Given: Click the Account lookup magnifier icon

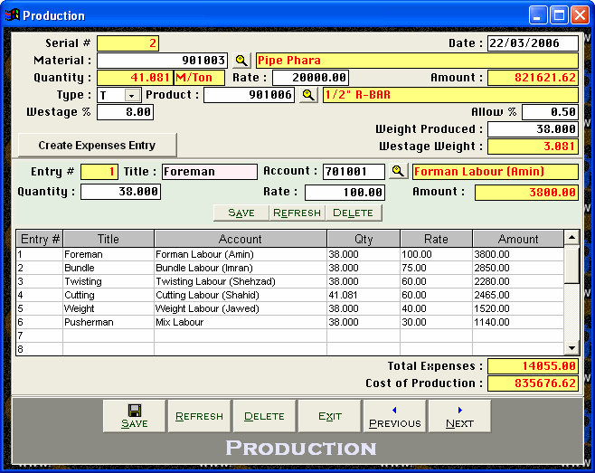Looking at the screenshot, I should click(x=398, y=171).
